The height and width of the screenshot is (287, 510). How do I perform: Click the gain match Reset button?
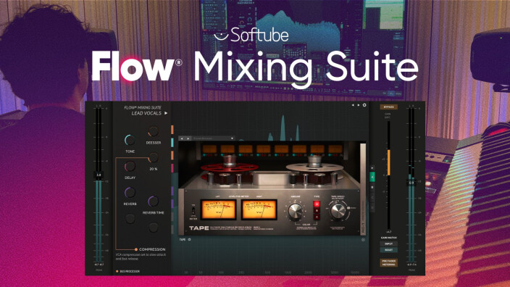tap(389, 250)
